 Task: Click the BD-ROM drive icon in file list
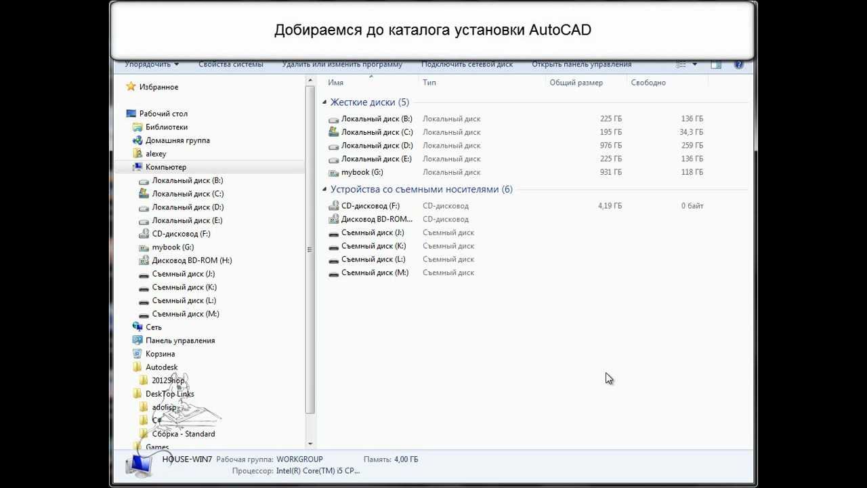[x=333, y=219]
